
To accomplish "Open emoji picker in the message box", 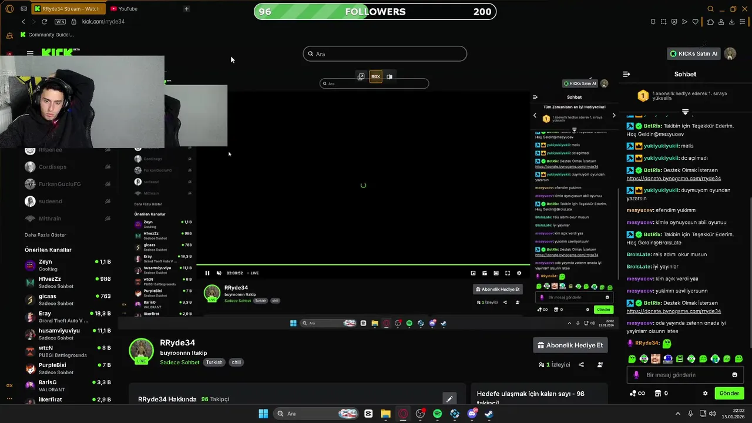I will (734, 375).
